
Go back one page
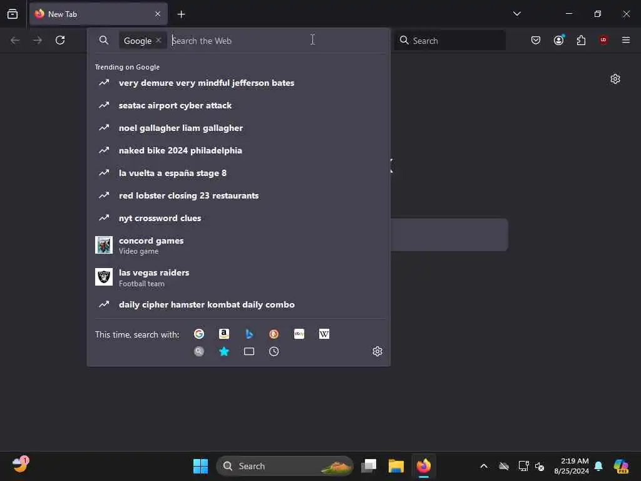coord(15,40)
